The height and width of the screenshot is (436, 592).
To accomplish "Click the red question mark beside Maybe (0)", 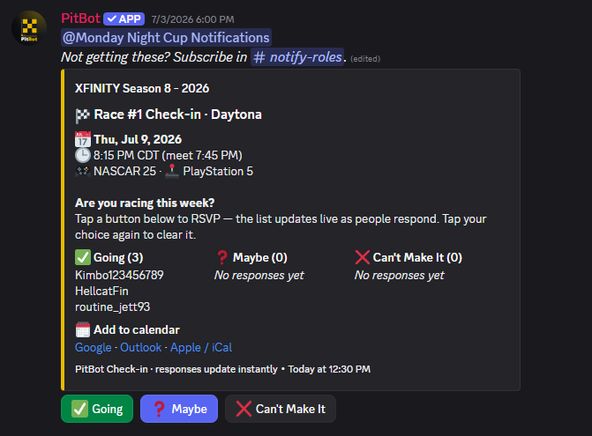I will pos(222,257).
